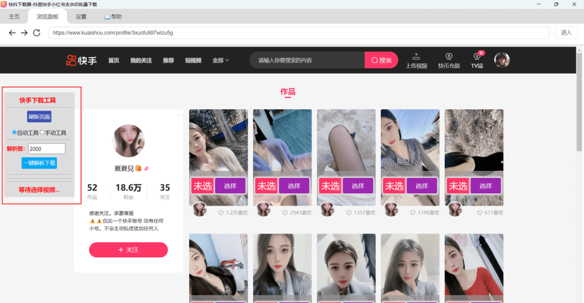This screenshot has height=303, width=584.
Task: Click 选择 on the 1.2万喜欢 video
Action: pos(230,186)
